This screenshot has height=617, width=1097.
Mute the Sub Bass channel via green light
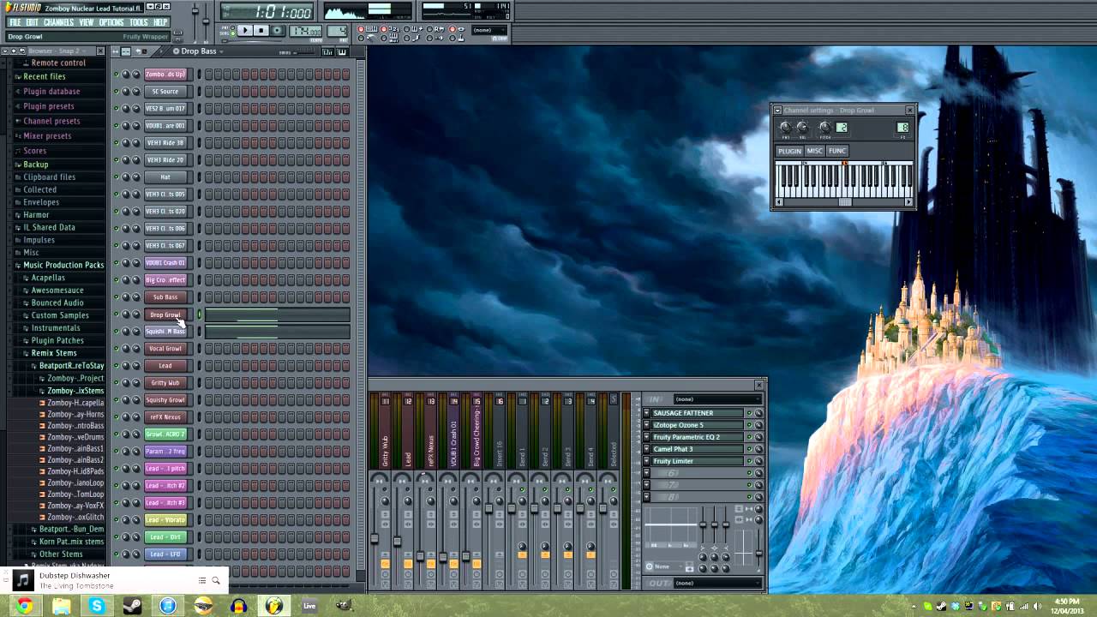[116, 297]
